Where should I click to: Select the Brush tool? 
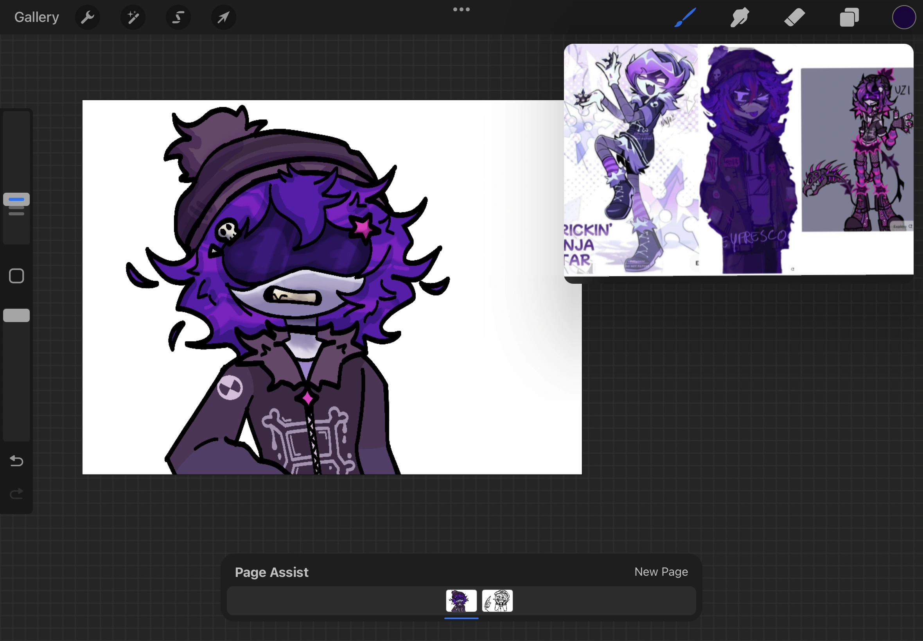click(x=684, y=17)
